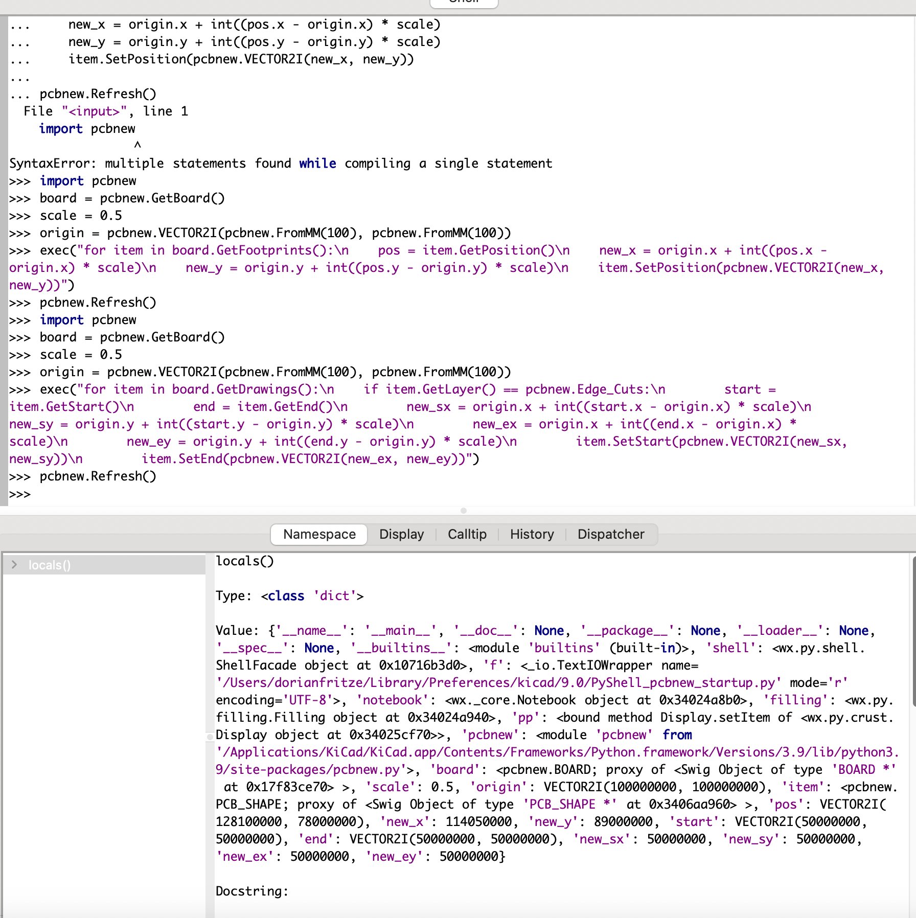Click the namespace detail pane vertical scrollbar
The image size is (916, 918).
pos(913,631)
